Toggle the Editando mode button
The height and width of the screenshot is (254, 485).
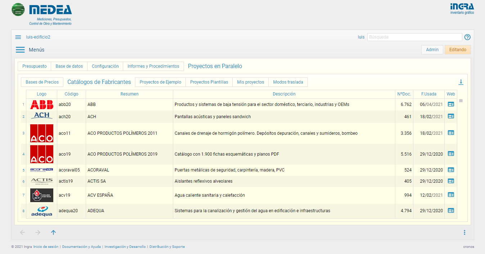tap(457, 50)
